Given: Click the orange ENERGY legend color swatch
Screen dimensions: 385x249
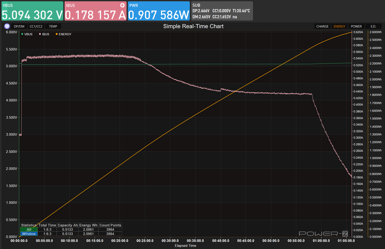Looking at the screenshot, I should [57, 34].
